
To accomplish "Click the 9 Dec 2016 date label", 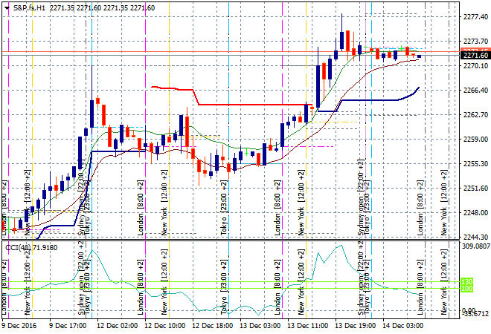I will coord(22,325).
